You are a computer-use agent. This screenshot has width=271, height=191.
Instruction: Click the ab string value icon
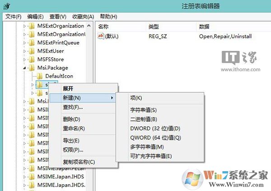pos(101,36)
